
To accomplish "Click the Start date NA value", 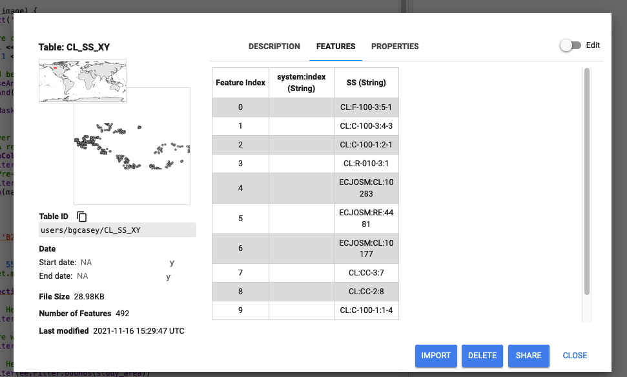I will pyautogui.click(x=86, y=263).
